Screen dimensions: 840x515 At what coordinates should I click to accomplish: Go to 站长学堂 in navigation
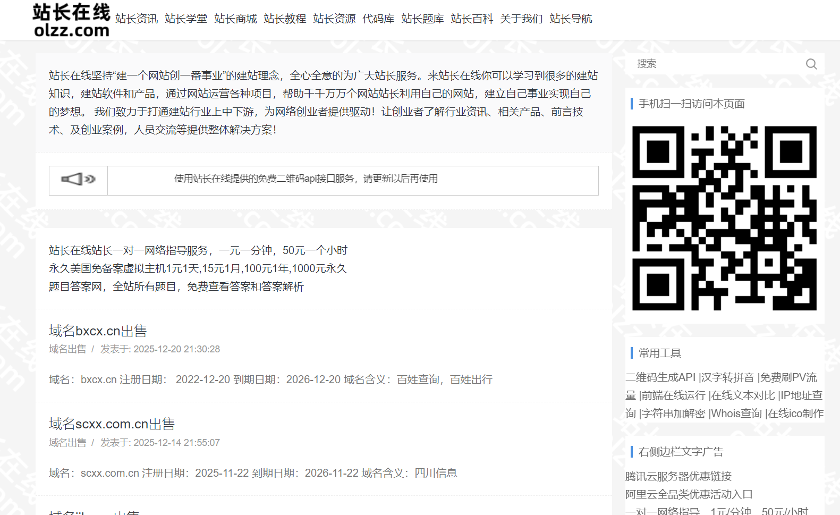(x=186, y=19)
